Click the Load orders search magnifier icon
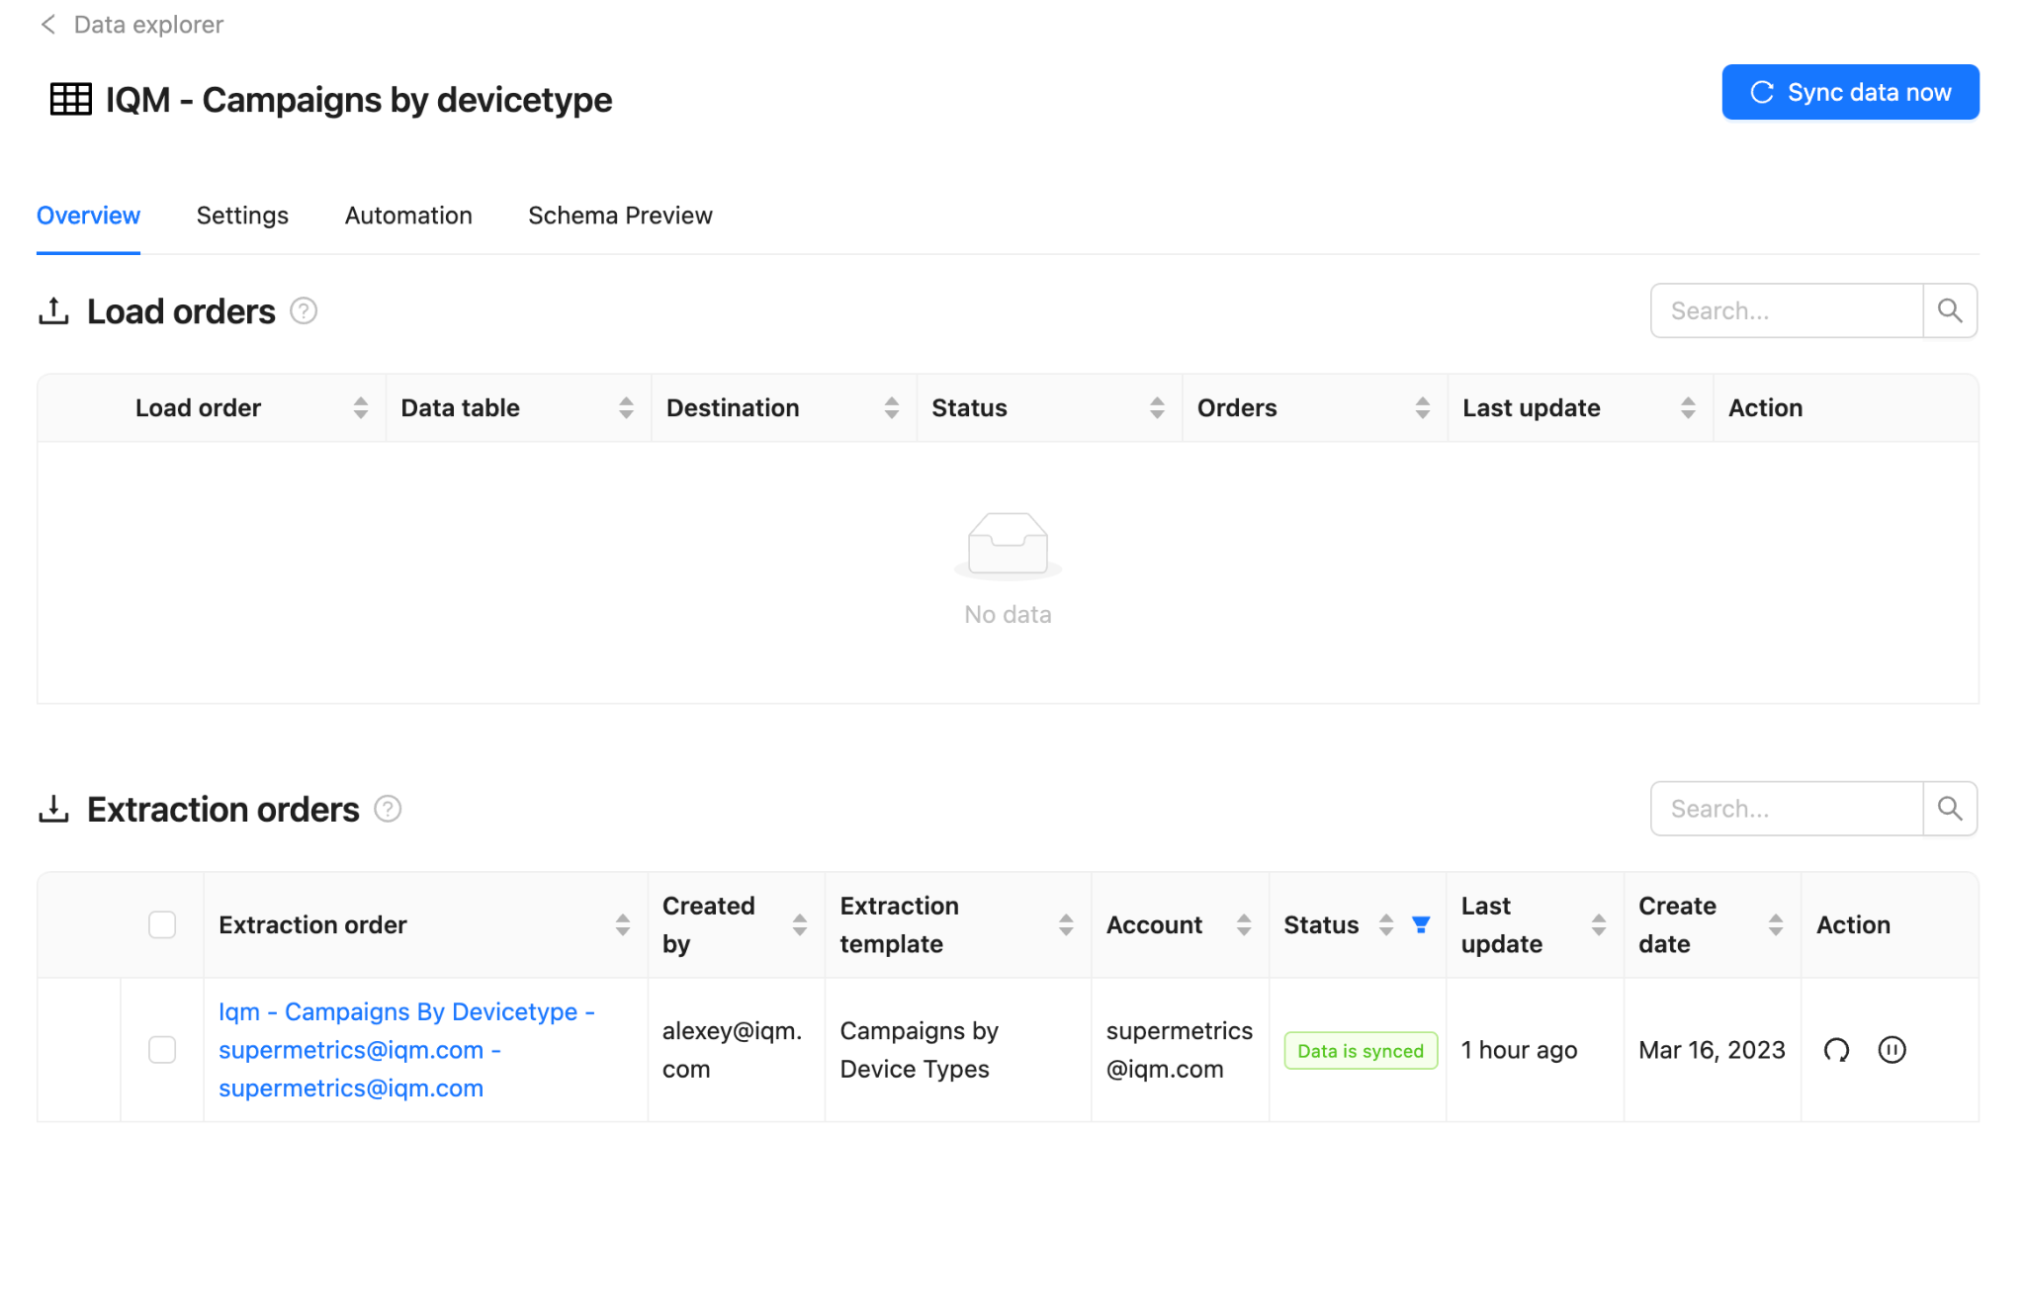Image resolution: width=2025 pixels, height=1308 pixels. [1949, 310]
